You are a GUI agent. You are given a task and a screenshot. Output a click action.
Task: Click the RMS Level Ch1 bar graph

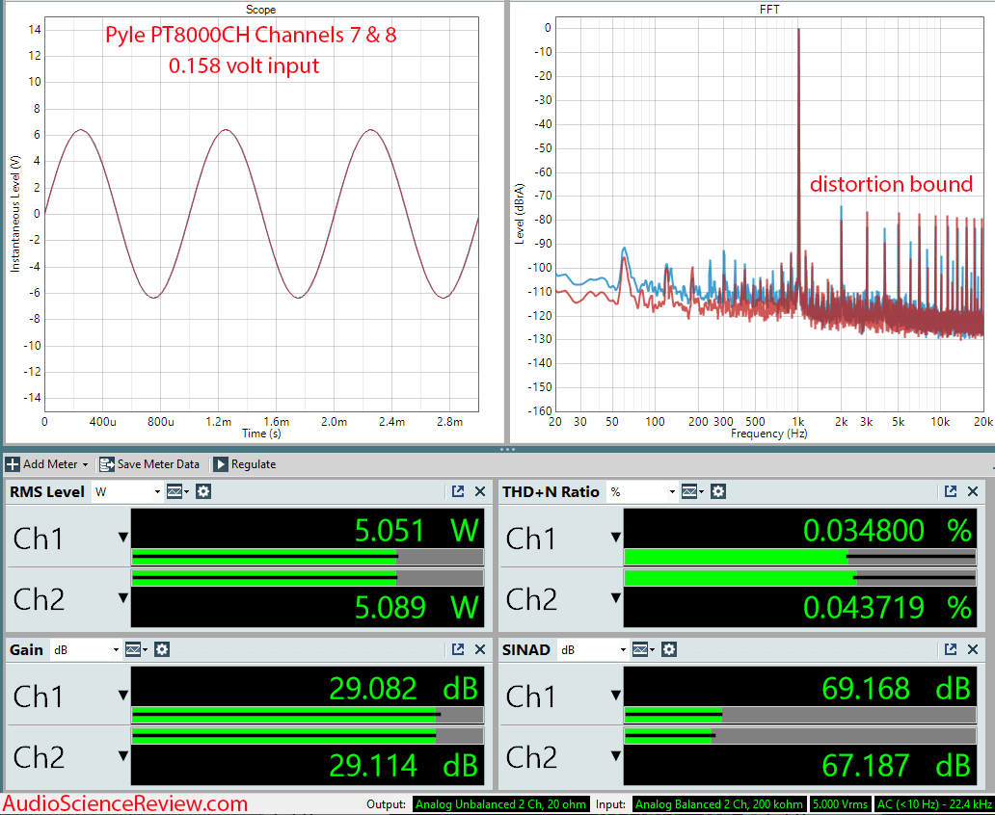[x=308, y=558]
